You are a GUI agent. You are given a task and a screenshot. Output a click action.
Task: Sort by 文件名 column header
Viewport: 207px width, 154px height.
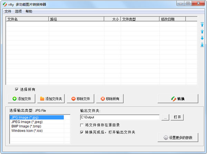27,19
